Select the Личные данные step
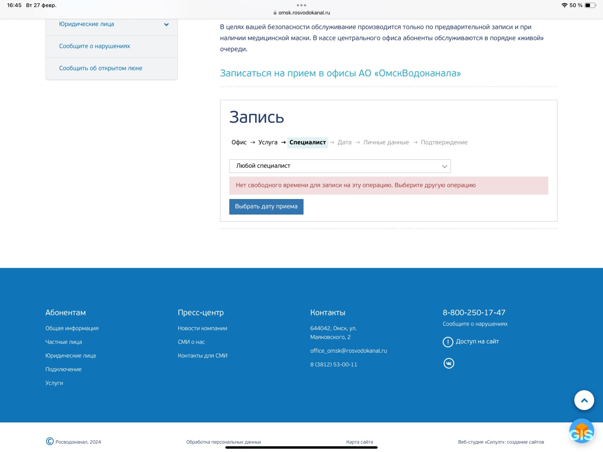This screenshot has height=452, width=603. point(386,142)
